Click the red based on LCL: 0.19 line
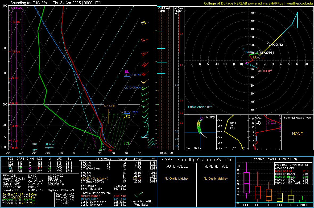Image resolution: width=314 pixels, height=208 pixels. 292,171
